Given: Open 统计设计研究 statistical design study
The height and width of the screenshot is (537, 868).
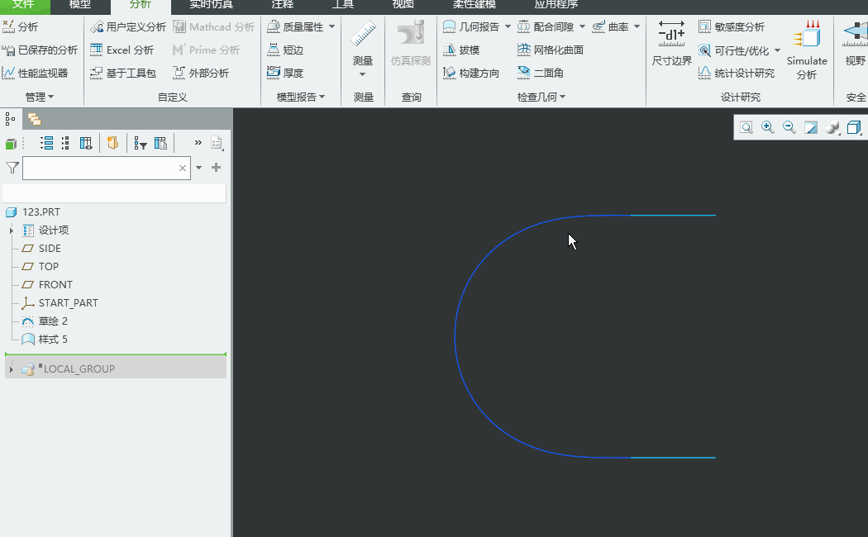Looking at the screenshot, I should click(737, 73).
